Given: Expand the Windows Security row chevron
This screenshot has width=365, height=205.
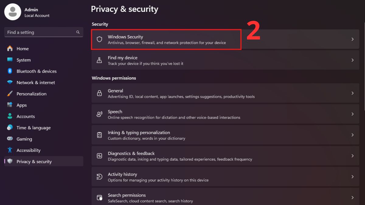Looking at the screenshot, I should coord(352,39).
